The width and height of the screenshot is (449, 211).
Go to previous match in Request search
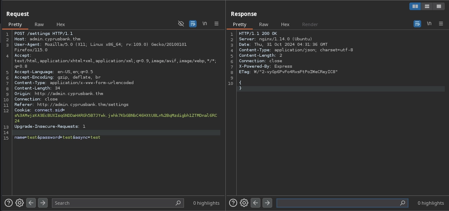coord(31,203)
